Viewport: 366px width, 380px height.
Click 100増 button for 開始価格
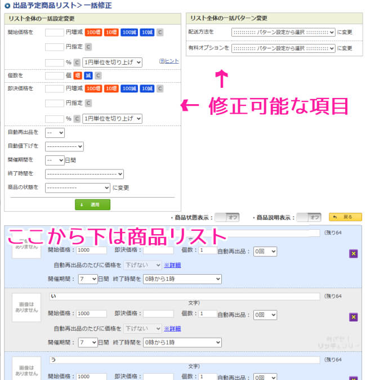click(93, 32)
